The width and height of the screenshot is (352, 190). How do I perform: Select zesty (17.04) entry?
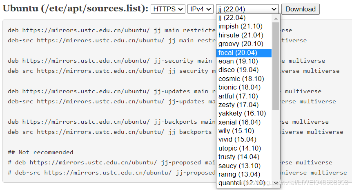pyautogui.click(x=244, y=105)
